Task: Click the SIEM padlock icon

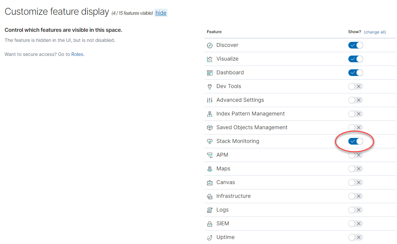Action: (210, 224)
